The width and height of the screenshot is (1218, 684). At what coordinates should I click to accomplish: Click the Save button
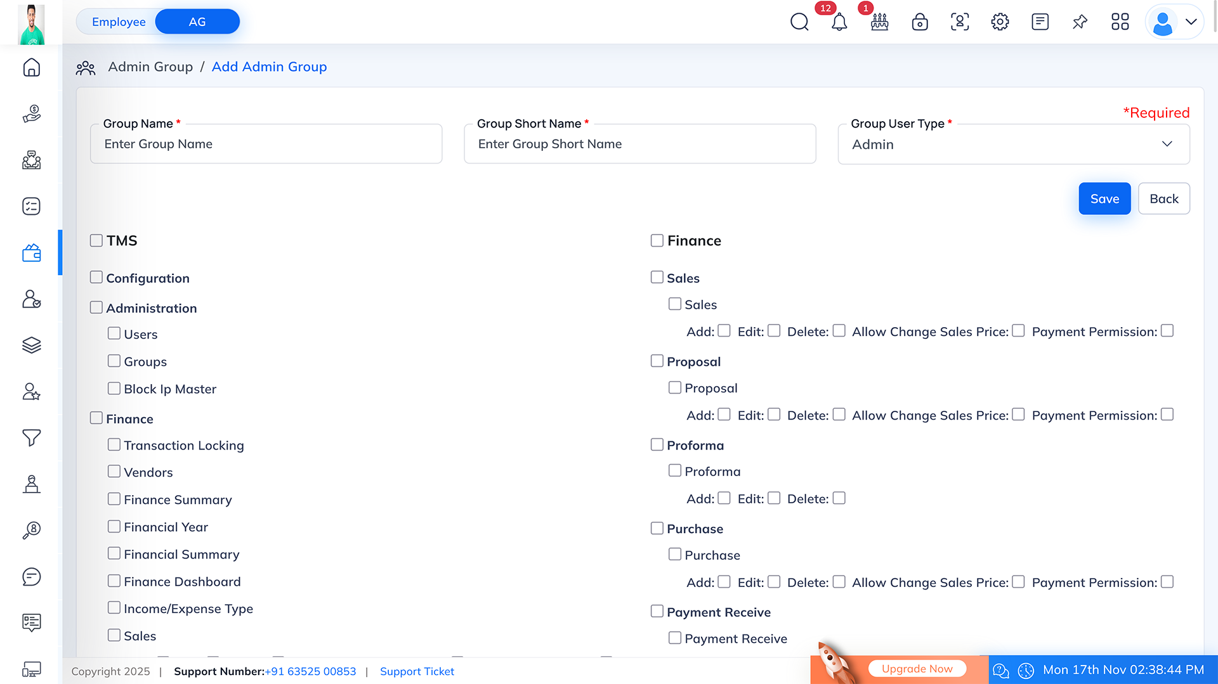pyautogui.click(x=1104, y=199)
